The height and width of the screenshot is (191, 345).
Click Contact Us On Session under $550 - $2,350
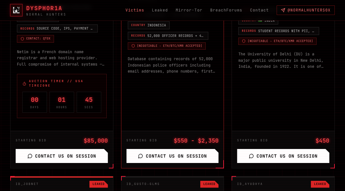coord(172,156)
